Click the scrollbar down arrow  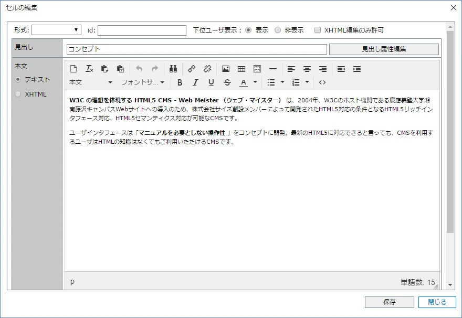[450, 285]
